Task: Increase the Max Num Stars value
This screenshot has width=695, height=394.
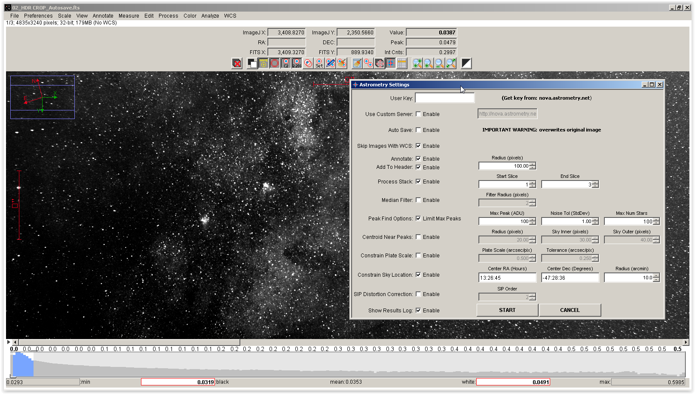Action: pyautogui.click(x=656, y=220)
